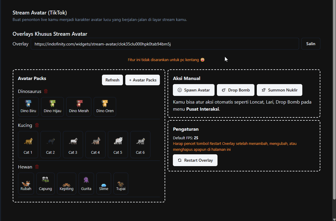Viewport: 336px width, 221px height.
Task: Pick the Rubah fox avatar
Action: [x=26, y=184]
